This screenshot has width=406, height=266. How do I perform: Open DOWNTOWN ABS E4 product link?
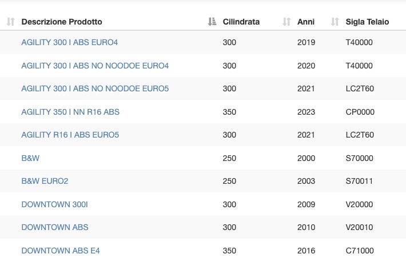point(61,251)
